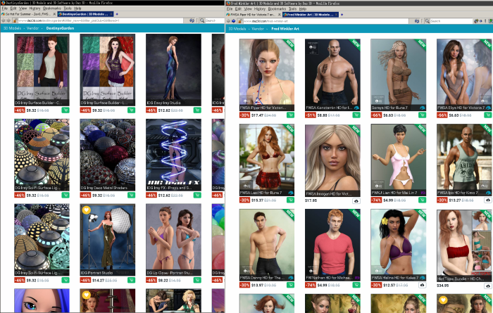
Task: Click back arrow in Fred Winkler Art window
Action: tap(228, 21)
